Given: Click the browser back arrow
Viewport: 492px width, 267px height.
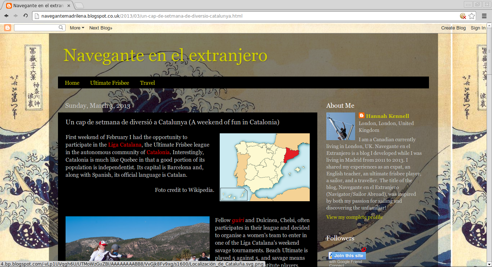Looking at the screenshot, I should 6,16.
